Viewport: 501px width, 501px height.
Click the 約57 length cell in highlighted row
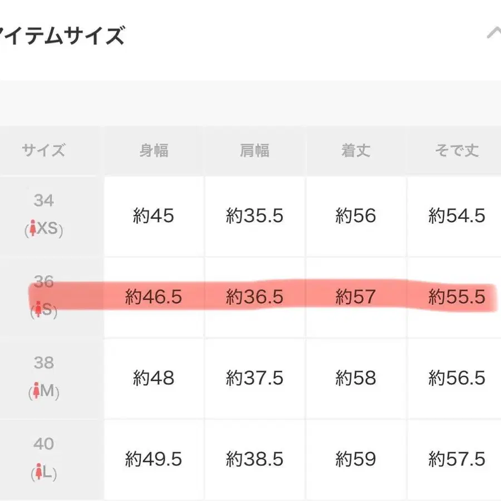point(356,297)
